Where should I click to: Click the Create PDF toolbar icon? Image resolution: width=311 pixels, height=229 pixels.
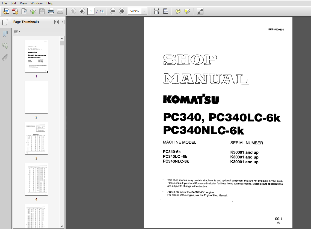coord(15,11)
